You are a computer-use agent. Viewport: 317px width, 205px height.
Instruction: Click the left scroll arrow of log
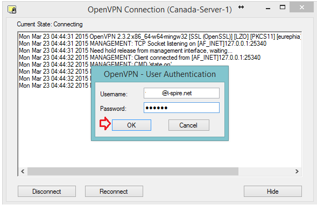point(23,172)
